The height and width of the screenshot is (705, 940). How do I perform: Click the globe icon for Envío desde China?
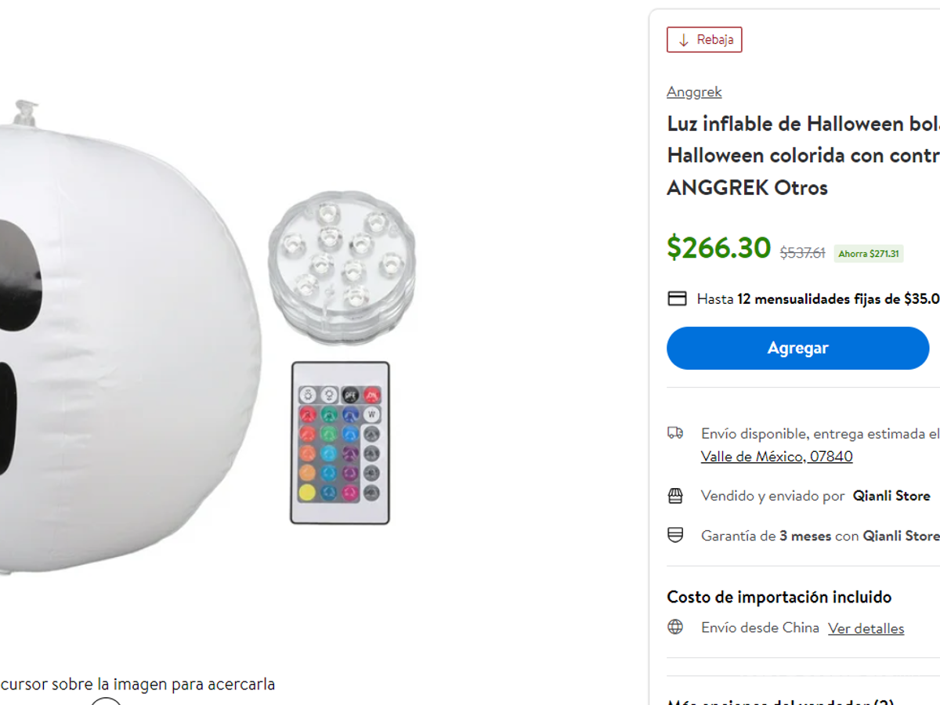(675, 627)
